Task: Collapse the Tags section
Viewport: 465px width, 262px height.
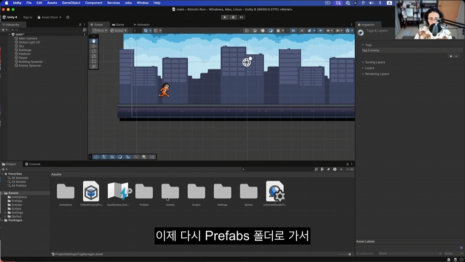Action: click(x=363, y=45)
